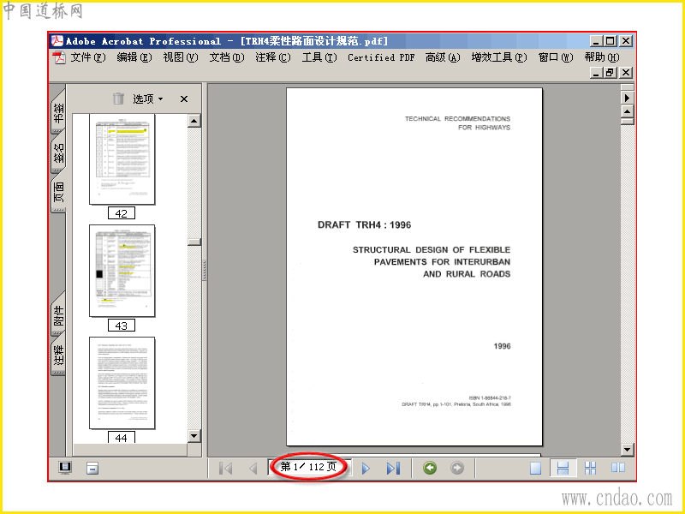Viewport: 685px width, 514px height.
Task: Open the Certified PDF menu
Action: pos(381,57)
